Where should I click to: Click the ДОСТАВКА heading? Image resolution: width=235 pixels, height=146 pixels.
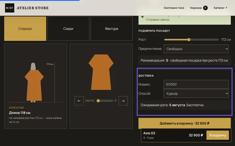146,76
